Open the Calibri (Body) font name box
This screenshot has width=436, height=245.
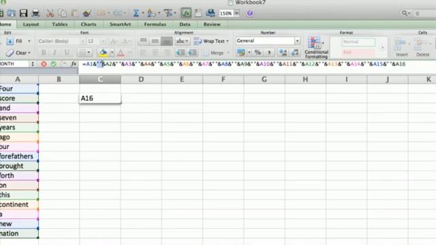click(x=61, y=41)
